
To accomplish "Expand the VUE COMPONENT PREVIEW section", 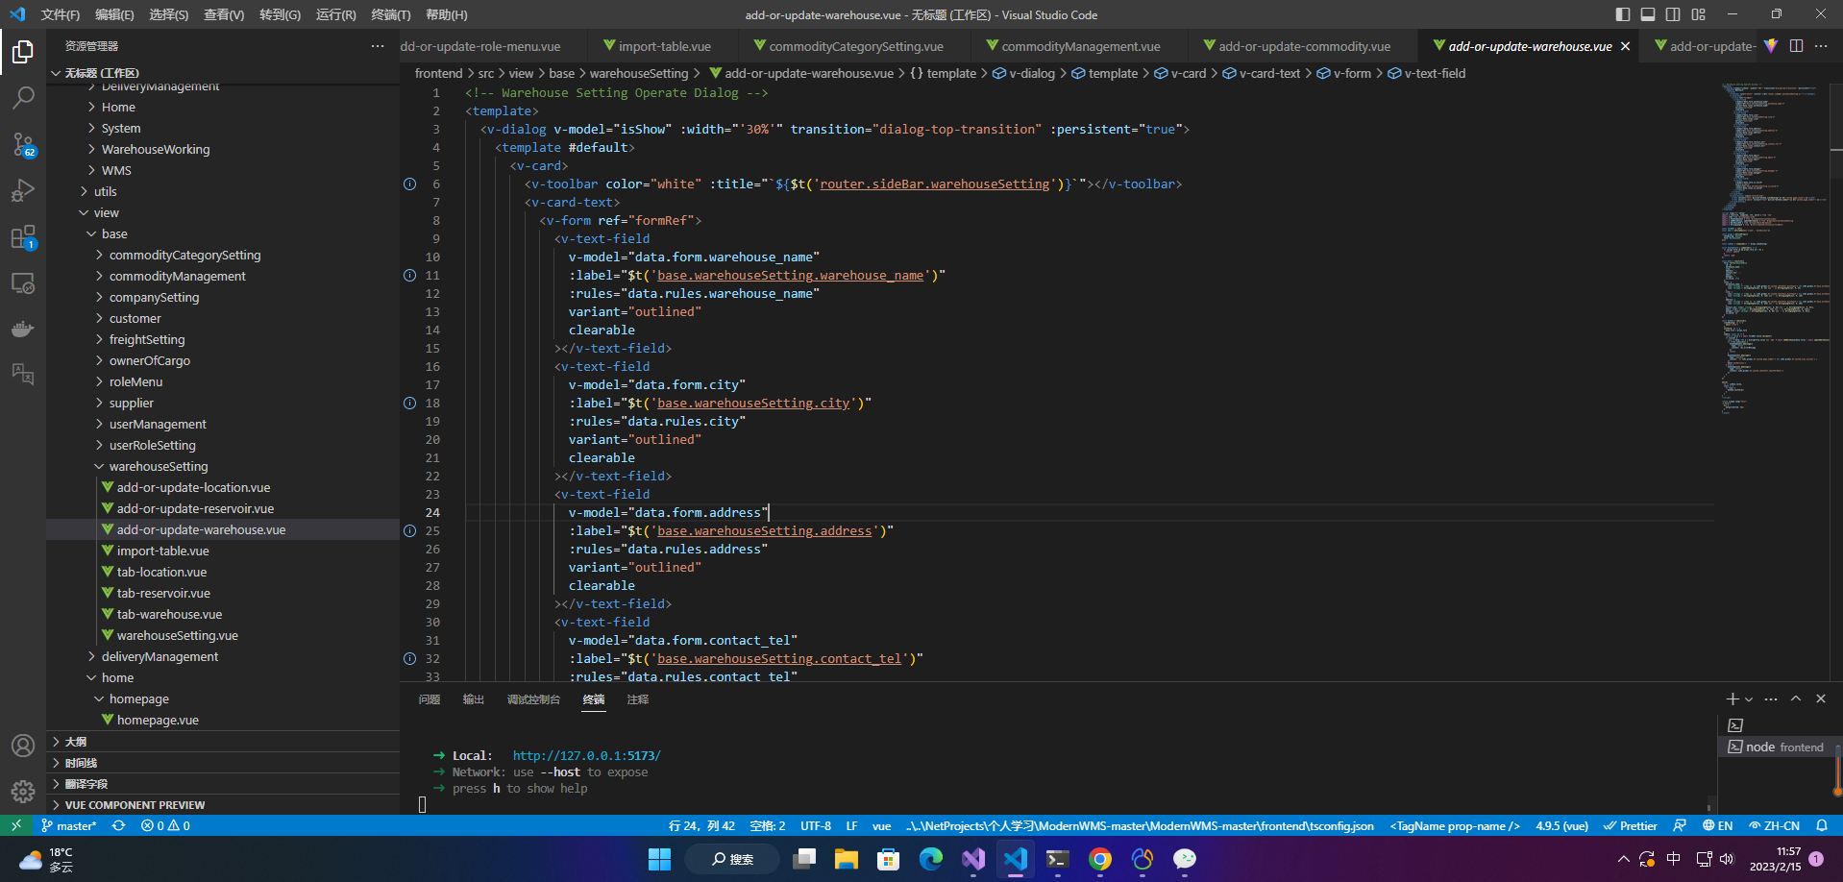I will tap(223, 805).
